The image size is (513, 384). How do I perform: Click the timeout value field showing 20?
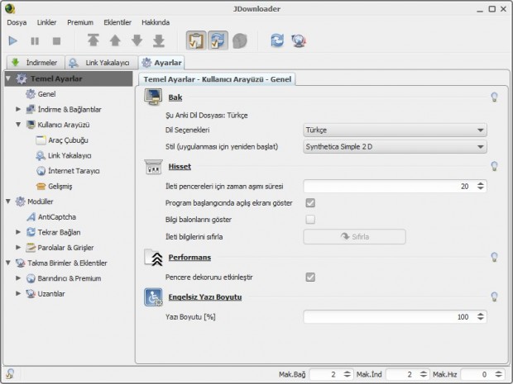pos(389,186)
